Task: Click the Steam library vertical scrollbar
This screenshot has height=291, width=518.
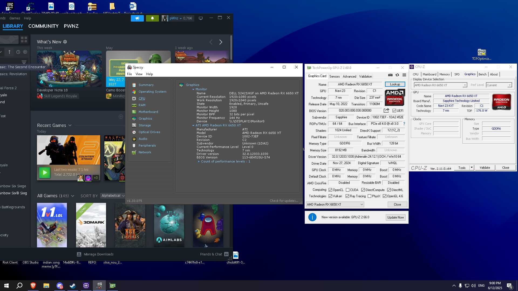Action: pyautogui.click(x=231, y=47)
